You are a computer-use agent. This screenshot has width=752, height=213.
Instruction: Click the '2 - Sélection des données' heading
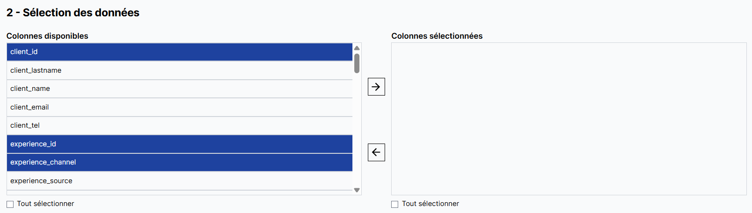coord(73,13)
